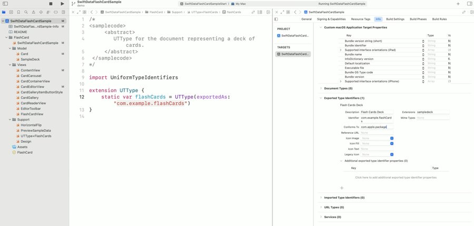Open the Issue navigator warning icon
This screenshot has width=474, height=226.
tap(34, 12)
